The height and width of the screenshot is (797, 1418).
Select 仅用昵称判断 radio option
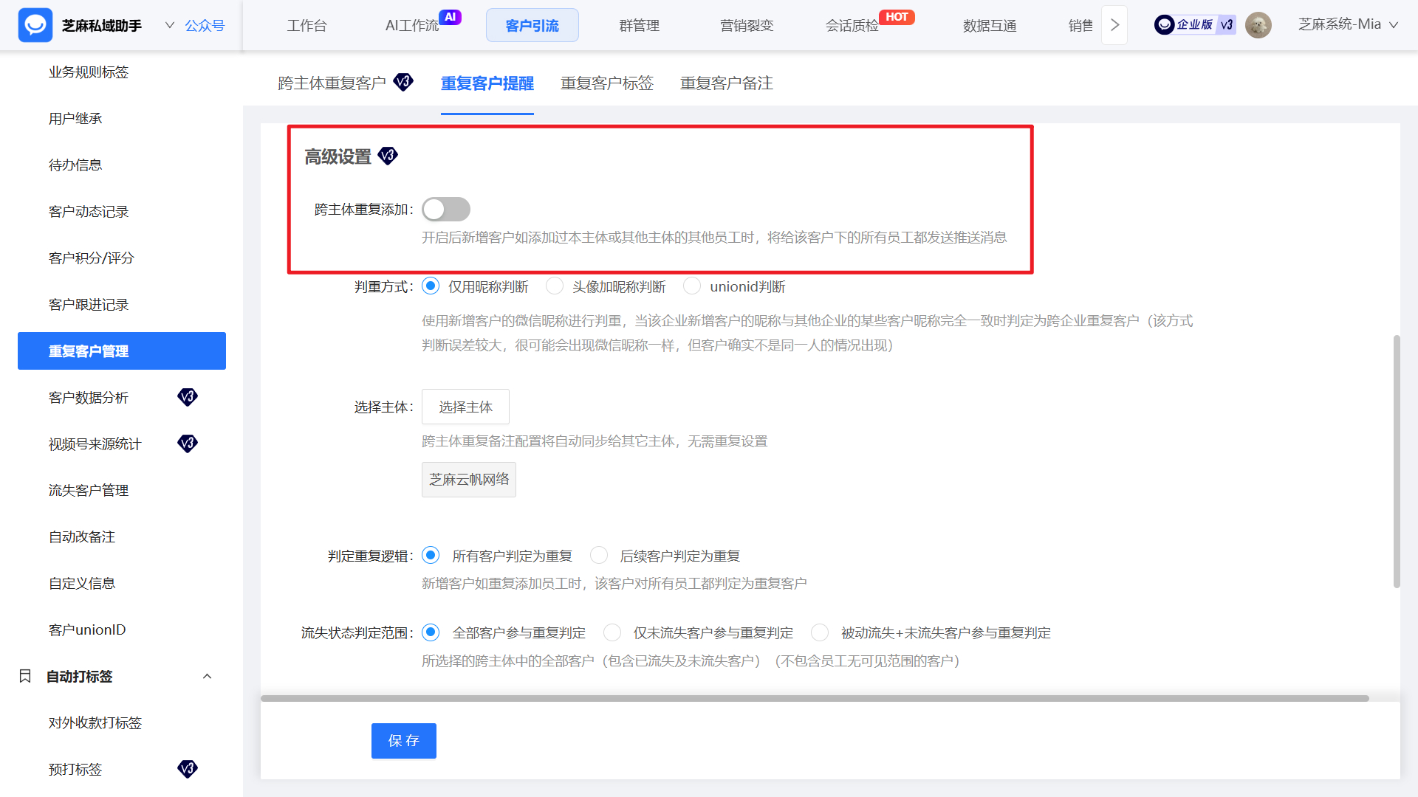(x=431, y=286)
